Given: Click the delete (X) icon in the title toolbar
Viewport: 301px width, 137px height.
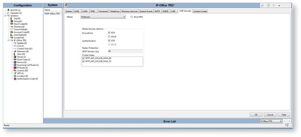Looking at the screenshot, I should tap(274, 6).
